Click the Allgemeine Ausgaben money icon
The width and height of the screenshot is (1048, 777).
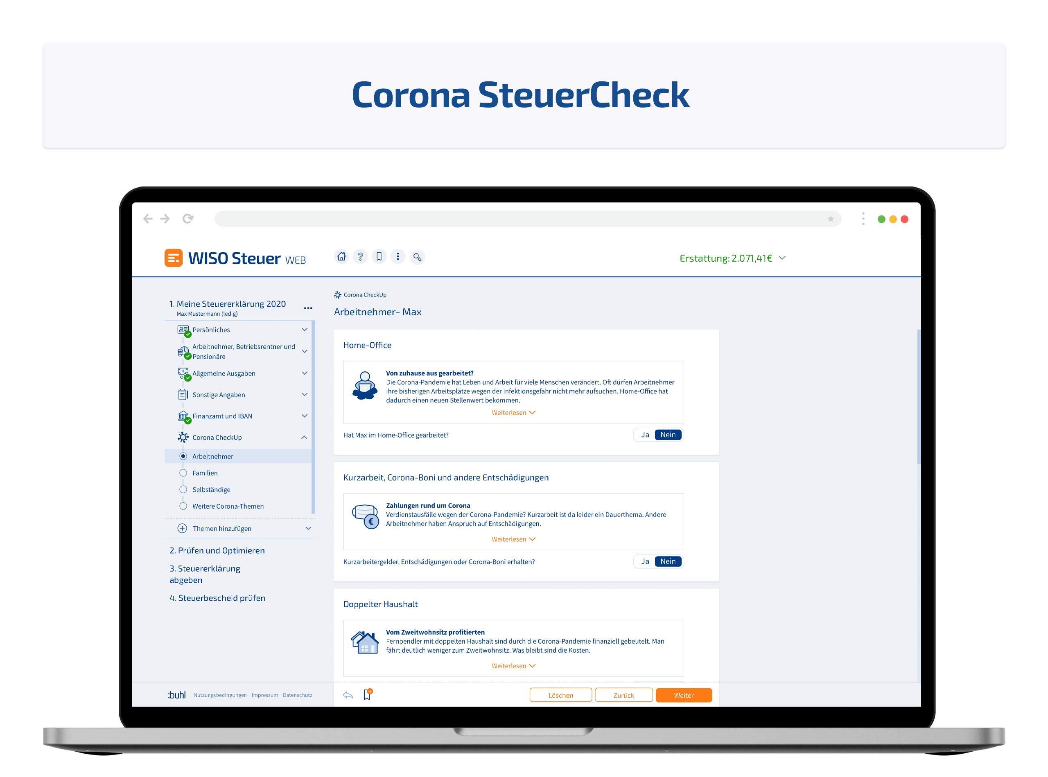tap(183, 373)
